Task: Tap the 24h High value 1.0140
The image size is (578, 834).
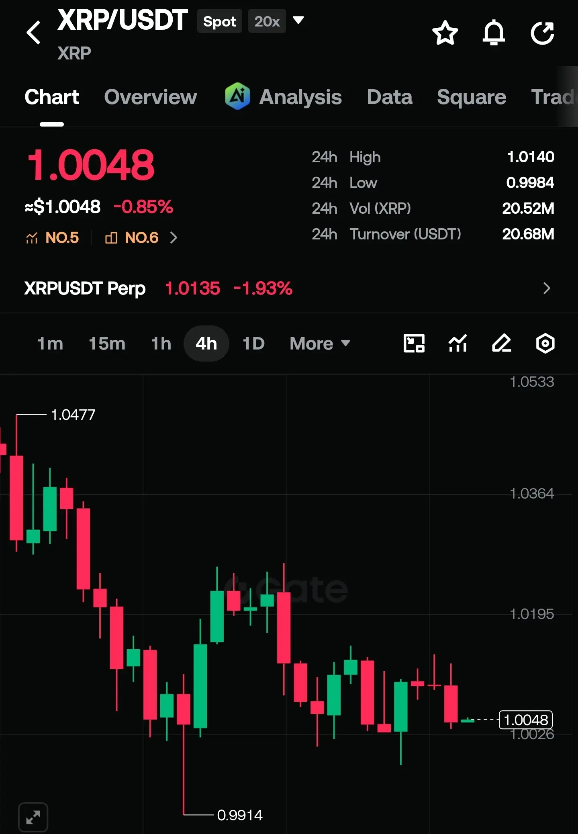Action: click(x=531, y=157)
